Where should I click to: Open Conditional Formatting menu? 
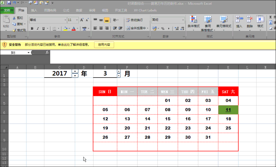tap(194, 23)
